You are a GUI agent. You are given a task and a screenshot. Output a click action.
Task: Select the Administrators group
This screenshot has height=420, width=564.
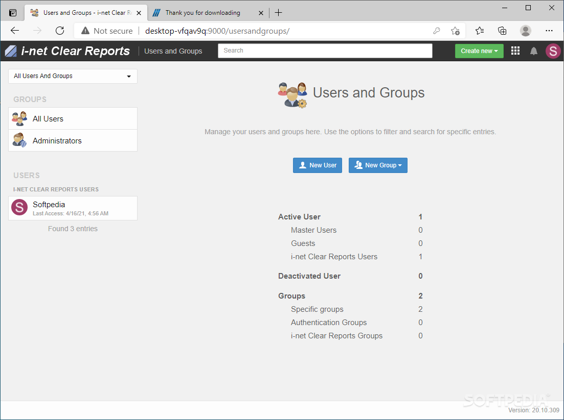tap(73, 140)
